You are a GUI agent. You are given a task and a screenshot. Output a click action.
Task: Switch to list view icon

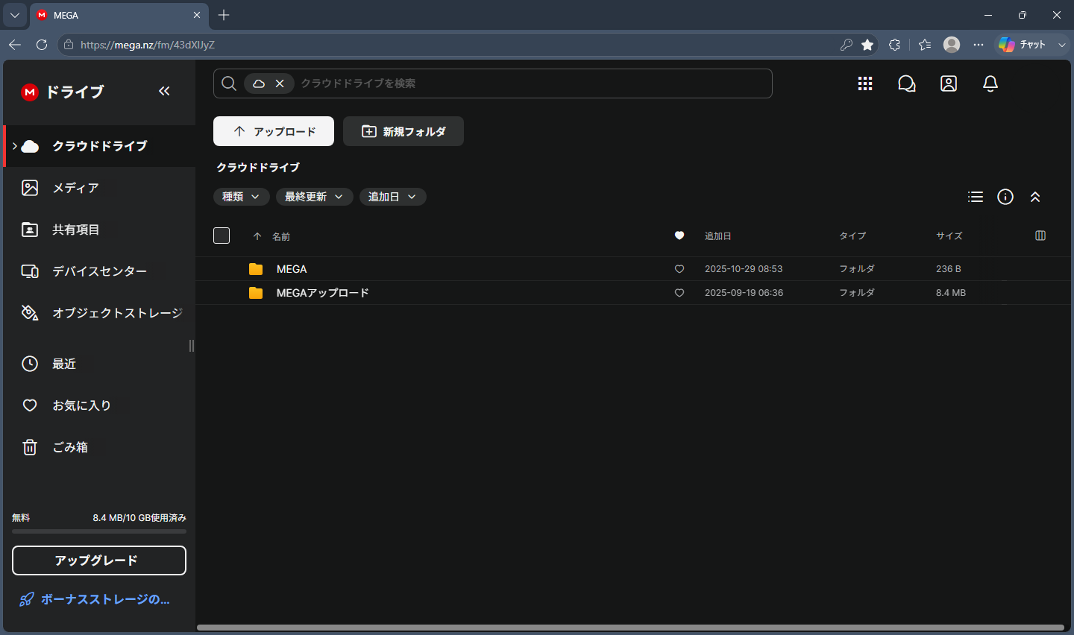pos(976,197)
